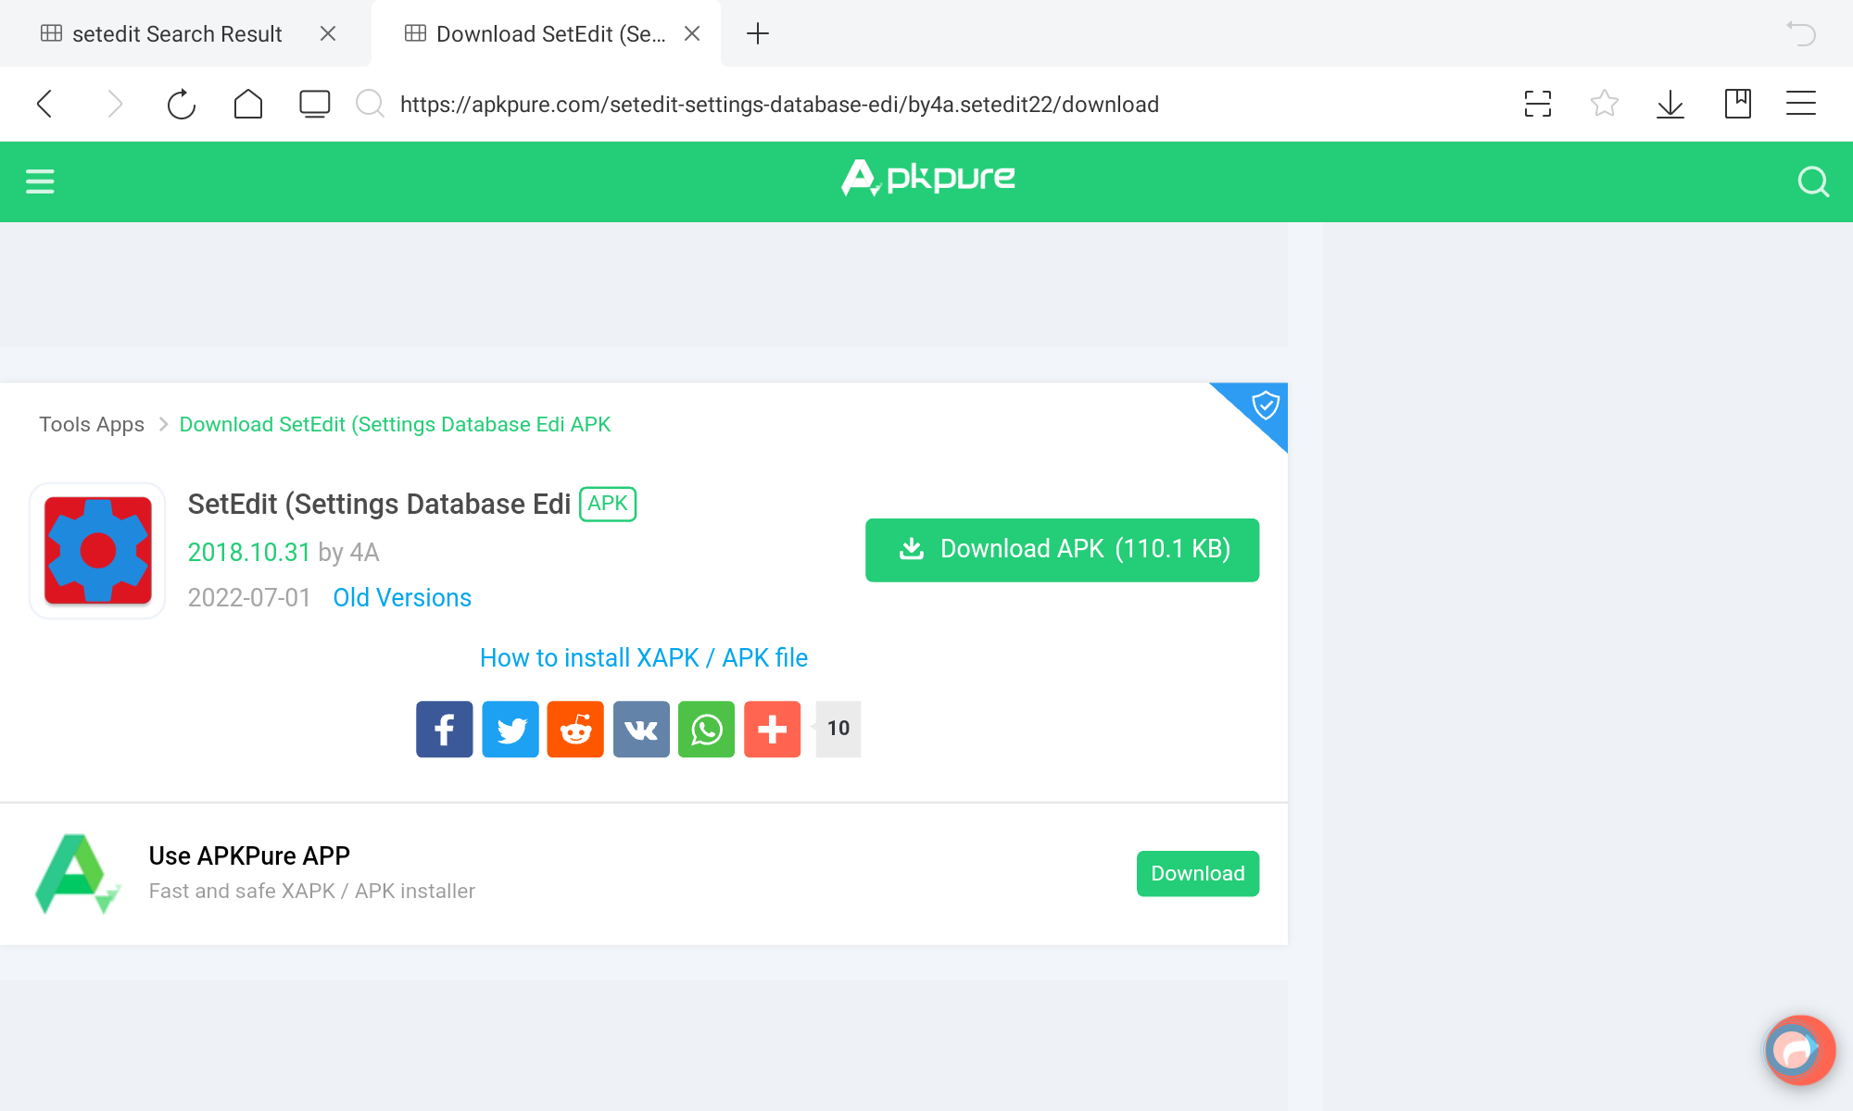Click the APKPure home icon

click(926, 180)
